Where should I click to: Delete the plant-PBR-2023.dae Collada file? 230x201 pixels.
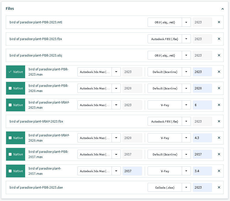[x=219, y=187]
